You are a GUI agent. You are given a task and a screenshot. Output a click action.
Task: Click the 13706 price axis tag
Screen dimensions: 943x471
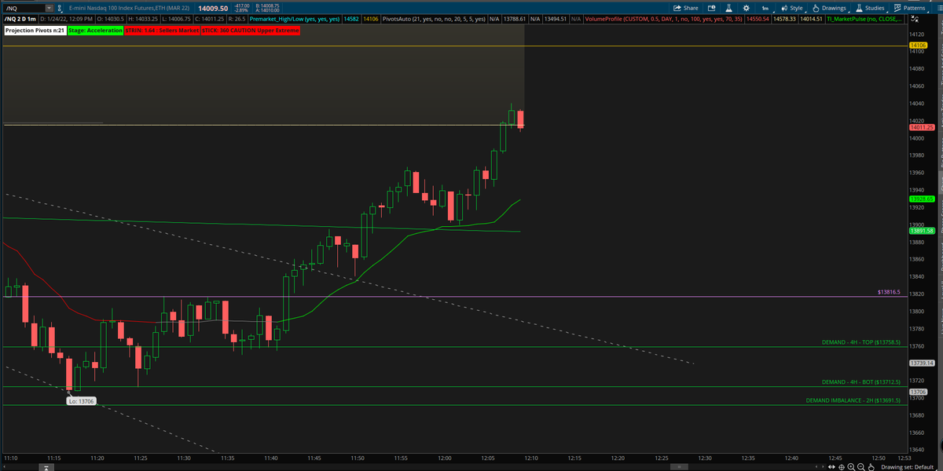pyautogui.click(x=918, y=392)
